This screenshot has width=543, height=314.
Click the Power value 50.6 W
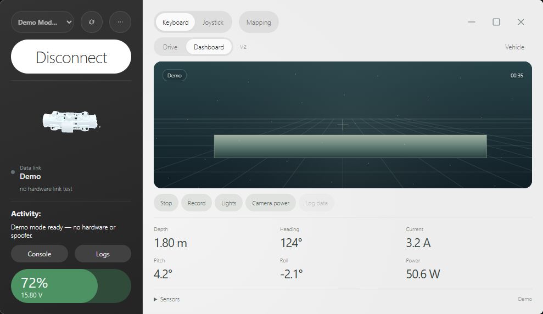coord(423,274)
